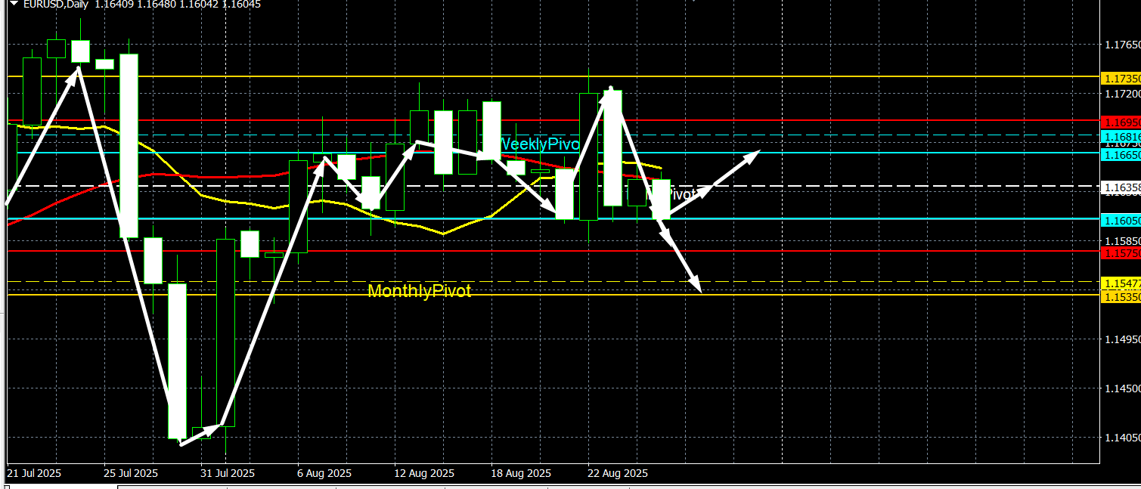Image resolution: width=1141 pixels, height=489 pixels.
Task: Click the OHLC values after the chart title
Action: [x=178, y=5]
